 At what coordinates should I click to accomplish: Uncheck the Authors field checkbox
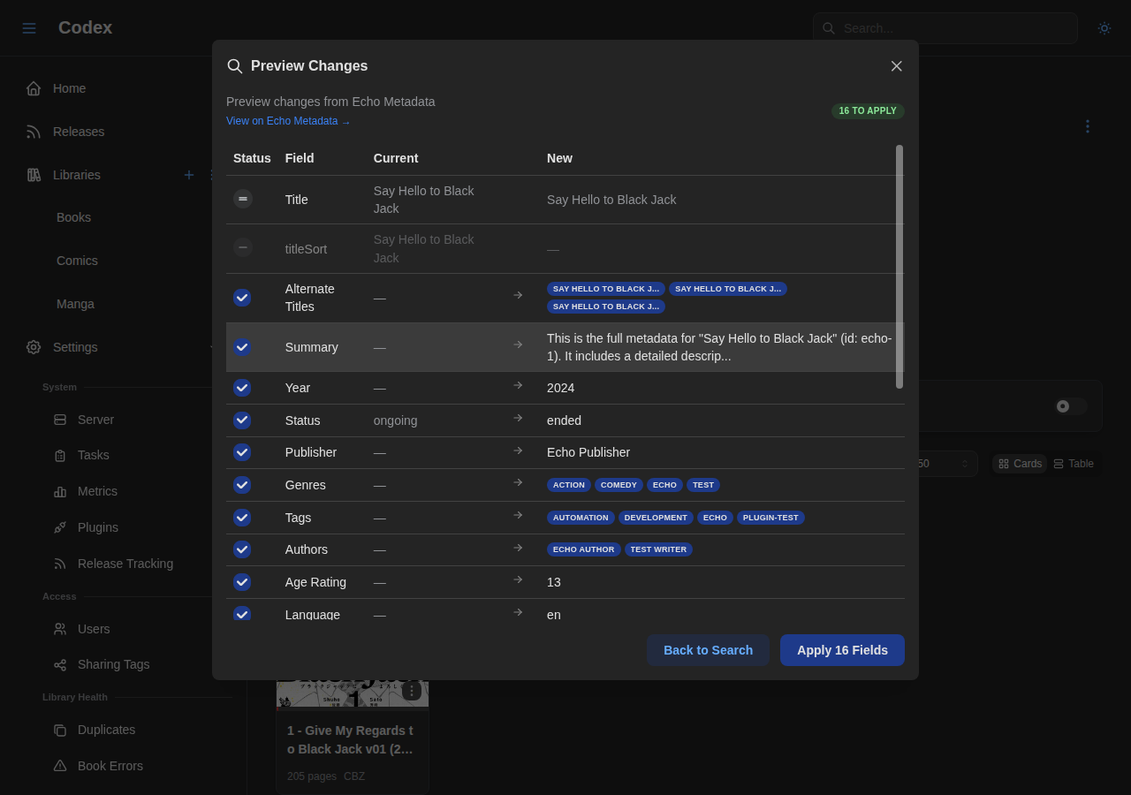[x=242, y=549]
